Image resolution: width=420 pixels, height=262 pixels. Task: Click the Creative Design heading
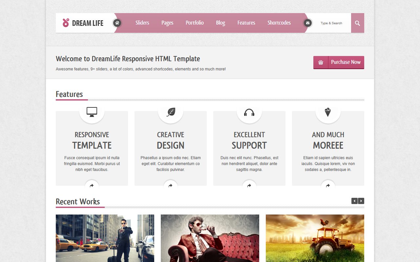(x=171, y=140)
